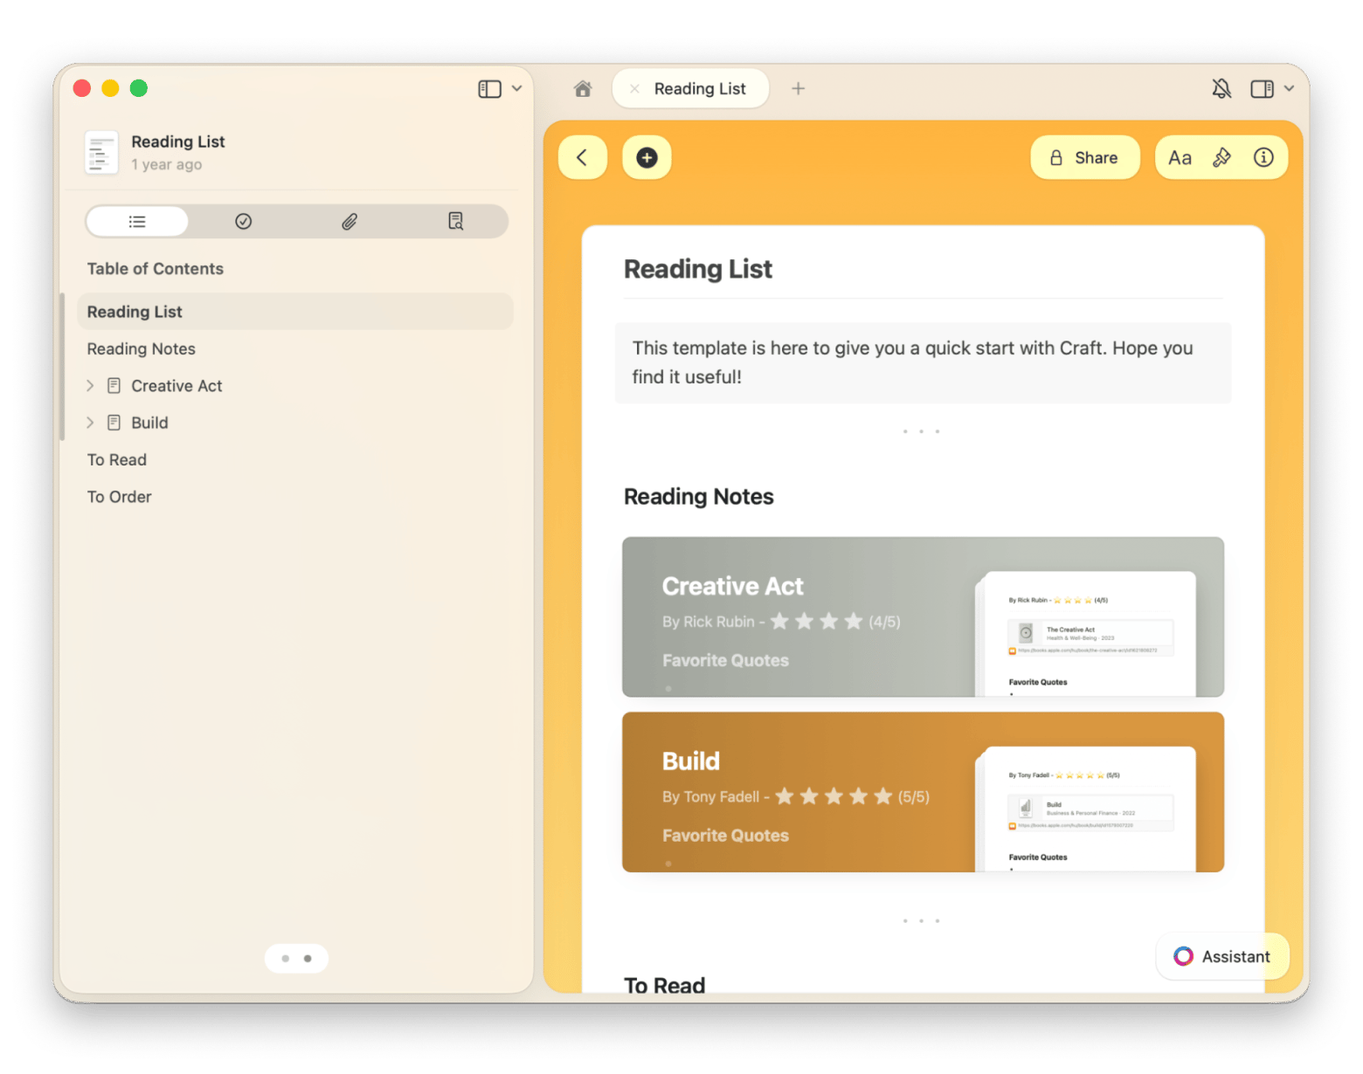Image resolution: width=1363 pixels, height=1074 pixels.
Task: Click the back arrow button
Action: 583,157
